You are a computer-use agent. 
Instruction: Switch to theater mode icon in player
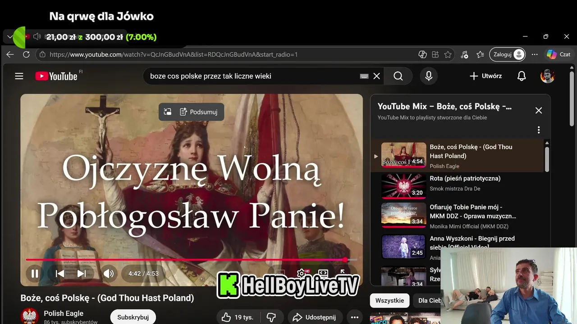(323, 273)
